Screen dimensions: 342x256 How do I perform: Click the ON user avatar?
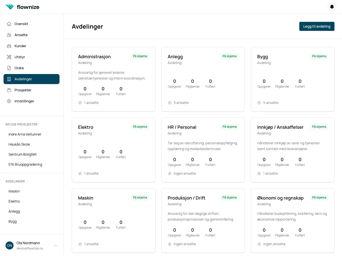(9, 245)
